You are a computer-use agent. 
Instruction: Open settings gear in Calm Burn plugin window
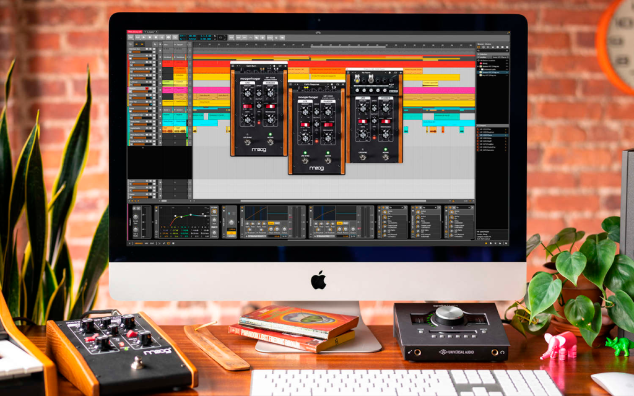point(285,66)
